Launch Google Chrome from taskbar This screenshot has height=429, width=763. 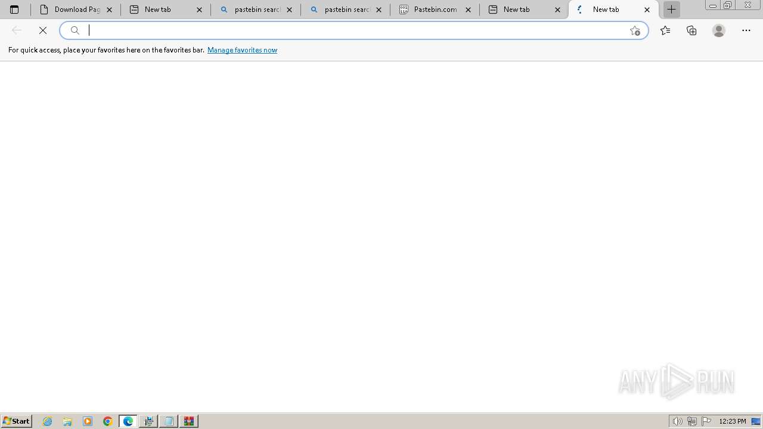[108, 421]
